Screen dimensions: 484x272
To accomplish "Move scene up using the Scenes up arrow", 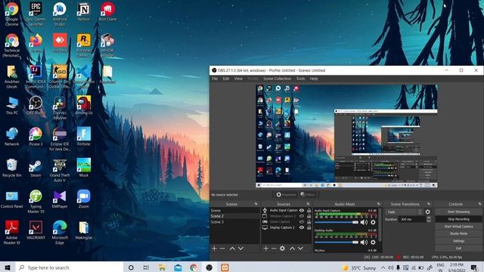I will [232, 249].
